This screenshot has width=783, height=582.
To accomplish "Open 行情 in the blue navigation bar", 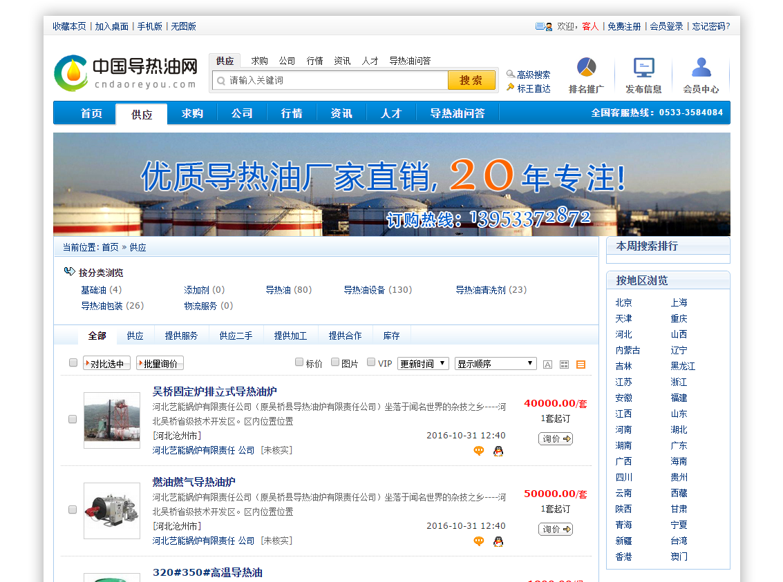I will (292, 113).
